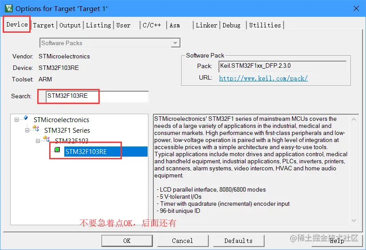Click the green chip icon for STM32F103RE
The image size is (366, 250).
(57, 150)
